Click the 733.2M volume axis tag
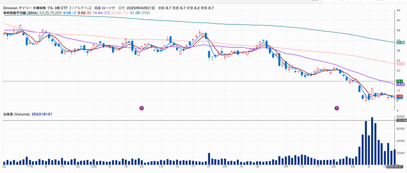 click(401, 120)
